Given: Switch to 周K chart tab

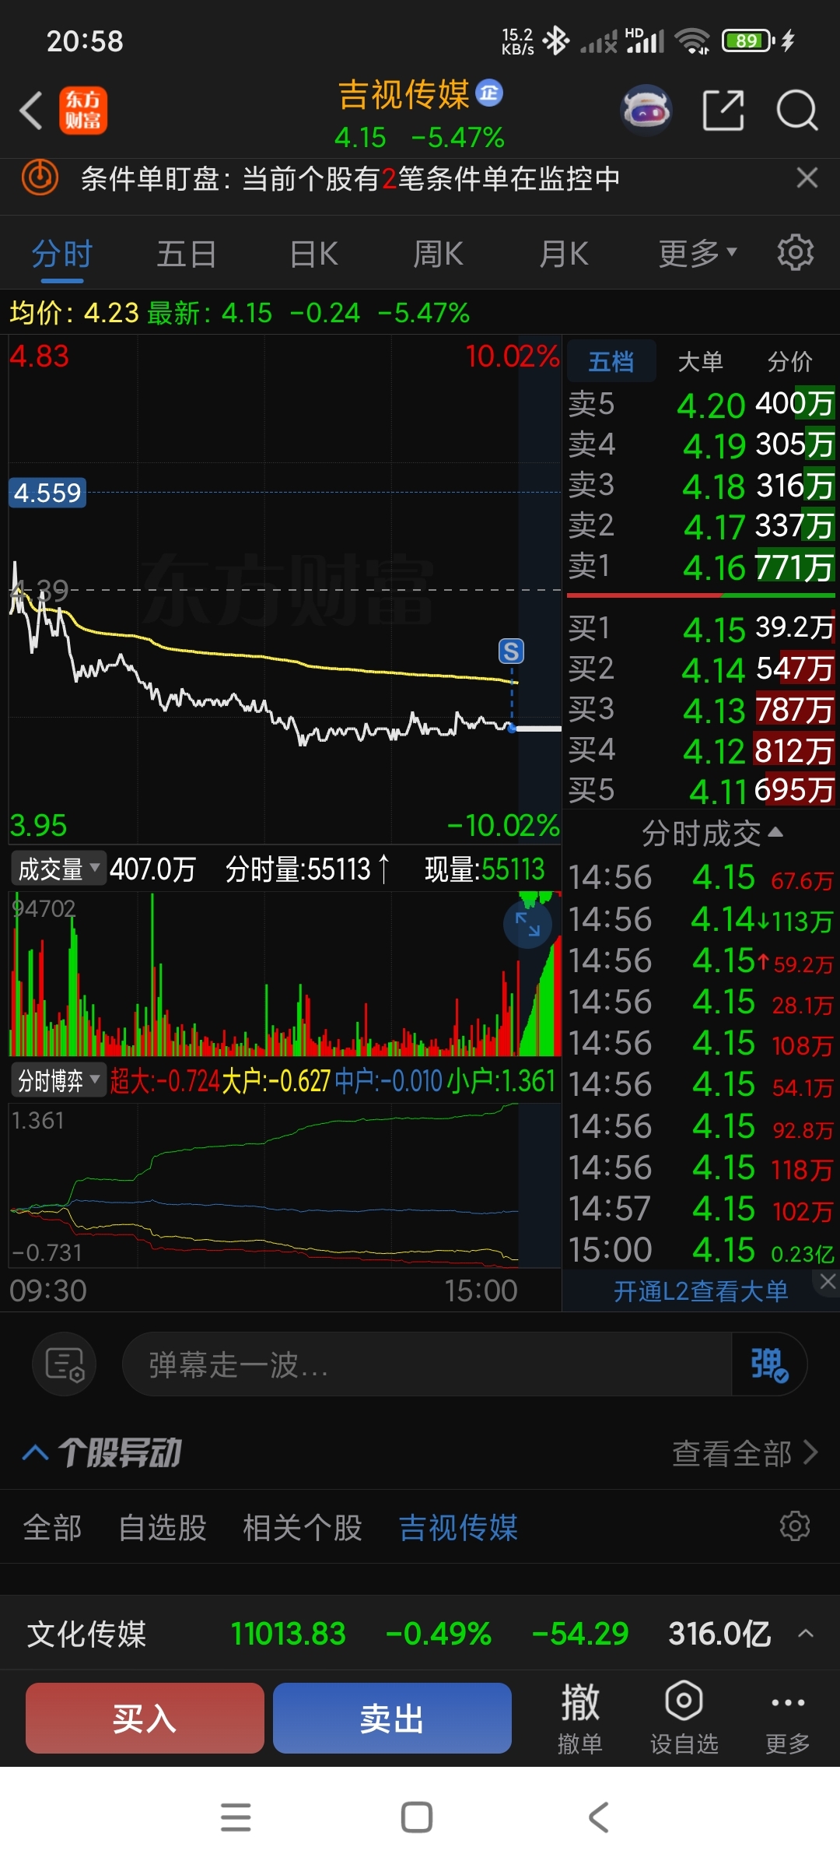Looking at the screenshot, I should coord(438,254).
